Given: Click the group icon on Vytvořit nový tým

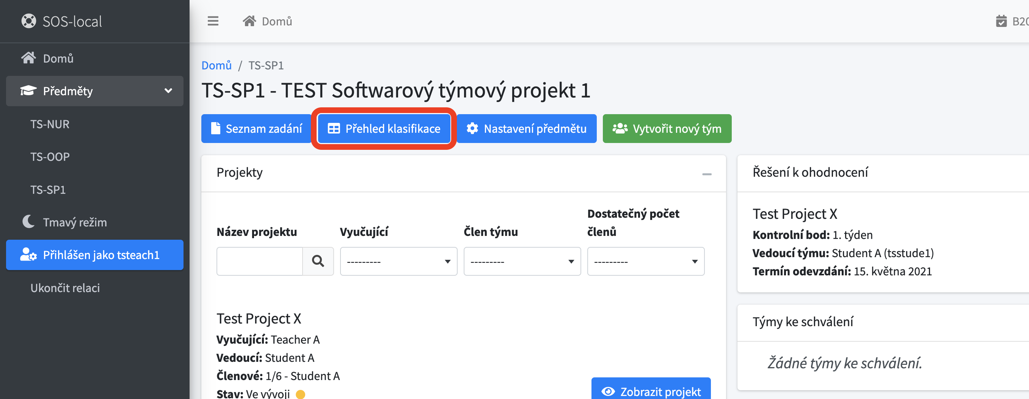Looking at the screenshot, I should pos(620,129).
